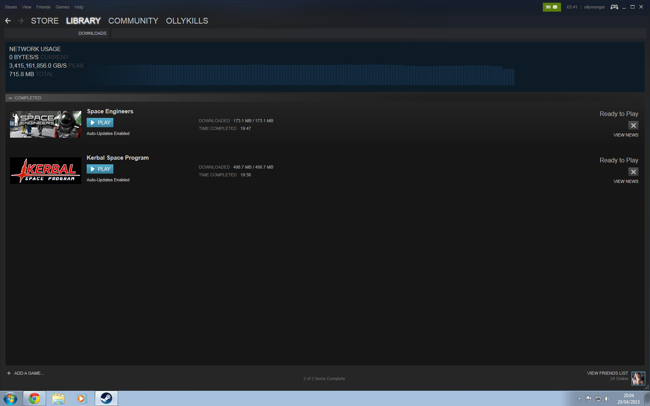
Task: Launch Google Chrome from the taskbar
Action: coord(34,398)
